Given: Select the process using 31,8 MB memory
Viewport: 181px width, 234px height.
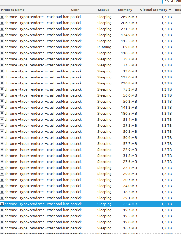Looking at the screenshot, I should (90, 156).
